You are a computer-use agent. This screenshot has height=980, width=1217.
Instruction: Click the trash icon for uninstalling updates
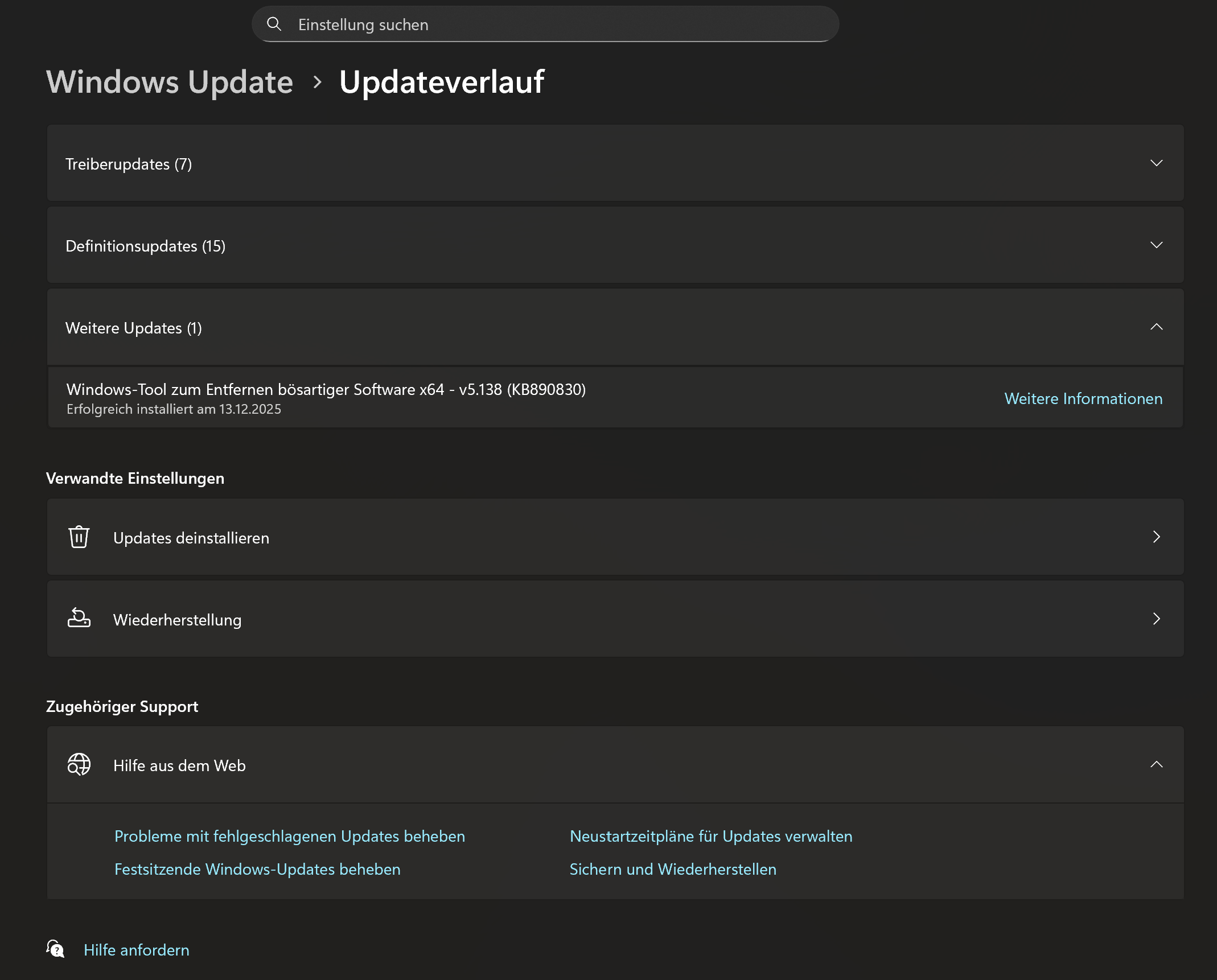[79, 537]
